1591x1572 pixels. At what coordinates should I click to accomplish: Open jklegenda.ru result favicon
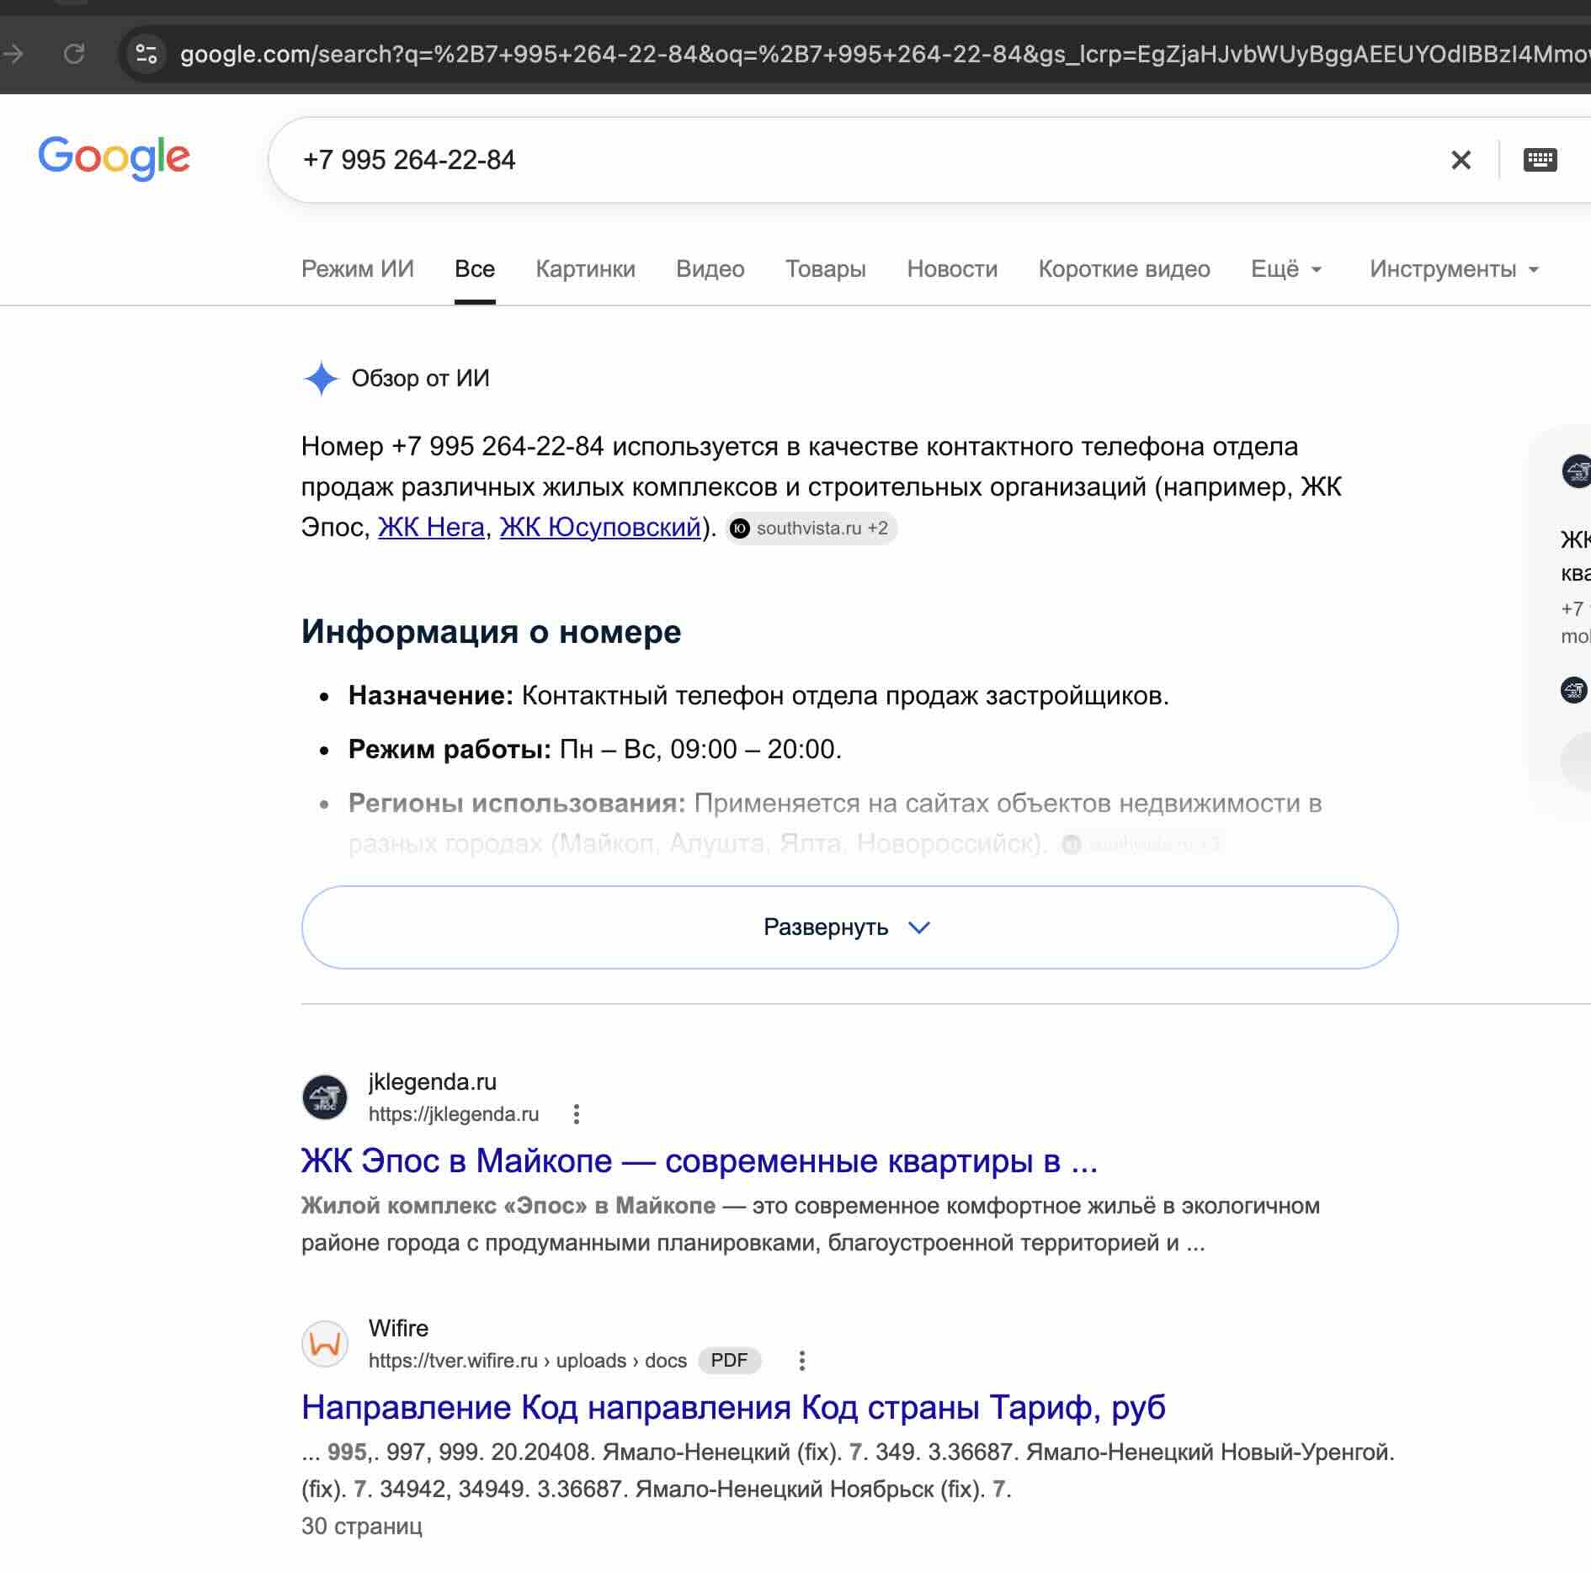click(x=325, y=1097)
